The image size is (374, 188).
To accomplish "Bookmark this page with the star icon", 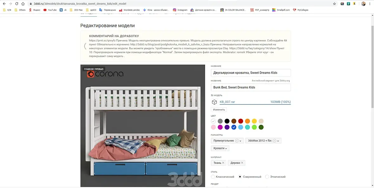I will coord(334,4).
